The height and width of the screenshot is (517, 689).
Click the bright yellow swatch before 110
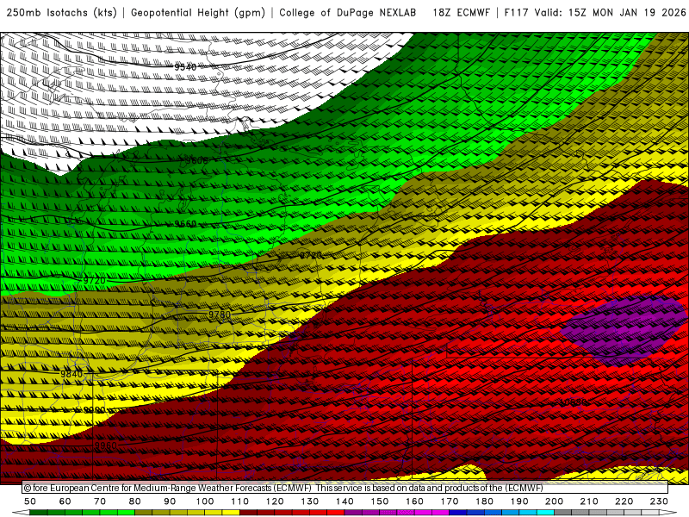tap(231, 513)
